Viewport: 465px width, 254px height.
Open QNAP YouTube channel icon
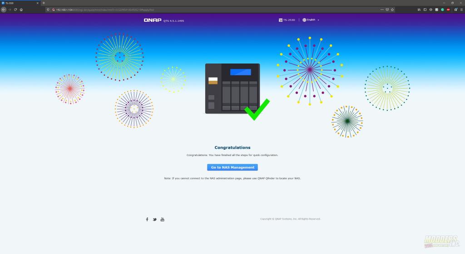tap(162, 220)
